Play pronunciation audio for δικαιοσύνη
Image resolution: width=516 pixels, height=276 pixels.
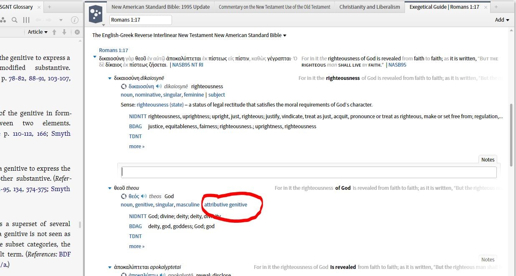(x=159, y=87)
